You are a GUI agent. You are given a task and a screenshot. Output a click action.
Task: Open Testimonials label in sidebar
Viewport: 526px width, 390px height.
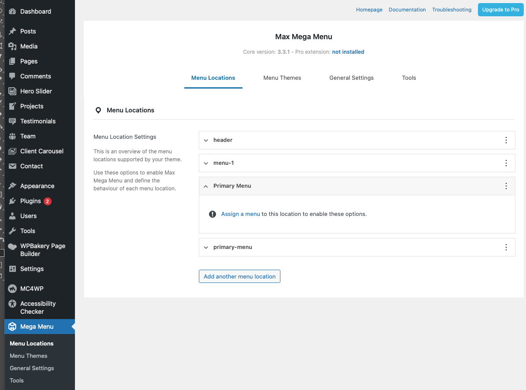click(x=38, y=121)
